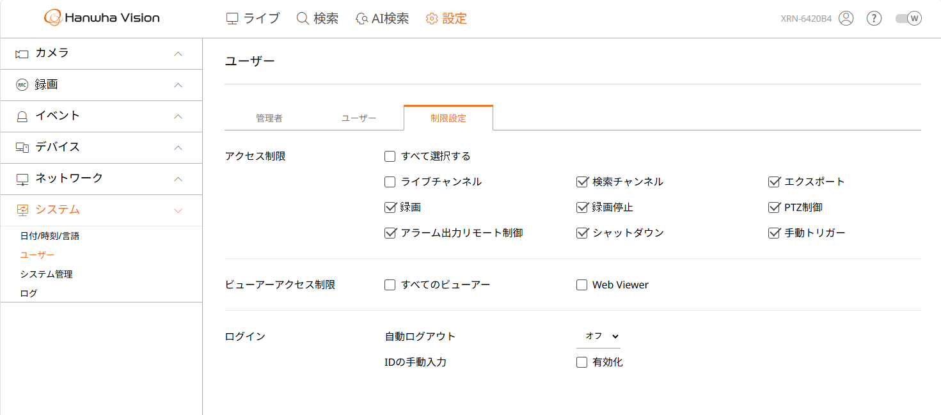Click the XRN-6420B4 device name
The width and height of the screenshot is (941, 415).
pyautogui.click(x=806, y=19)
